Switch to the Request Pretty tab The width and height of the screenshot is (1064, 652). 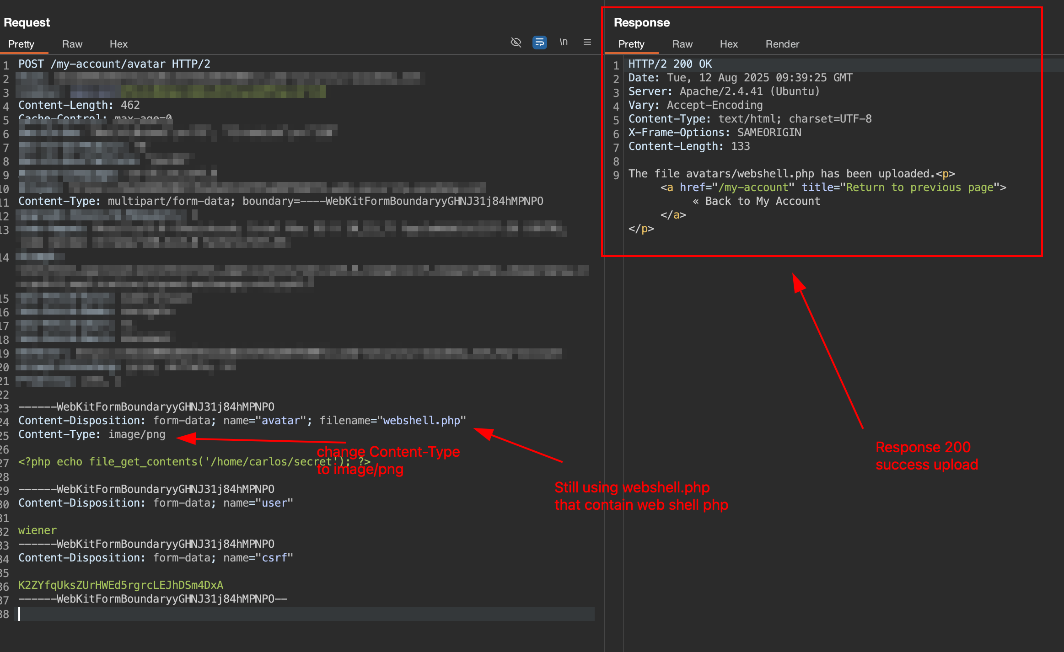pos(21,44)
